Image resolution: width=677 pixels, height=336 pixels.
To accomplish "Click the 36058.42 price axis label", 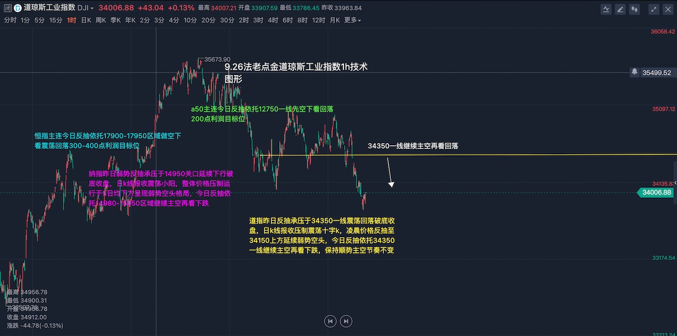I will click(663, 32).
